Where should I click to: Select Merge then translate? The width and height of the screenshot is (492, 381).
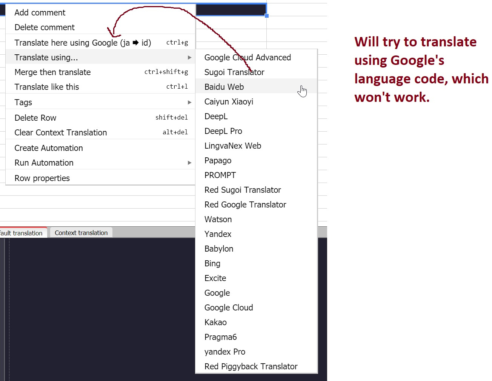pos(100,72)
